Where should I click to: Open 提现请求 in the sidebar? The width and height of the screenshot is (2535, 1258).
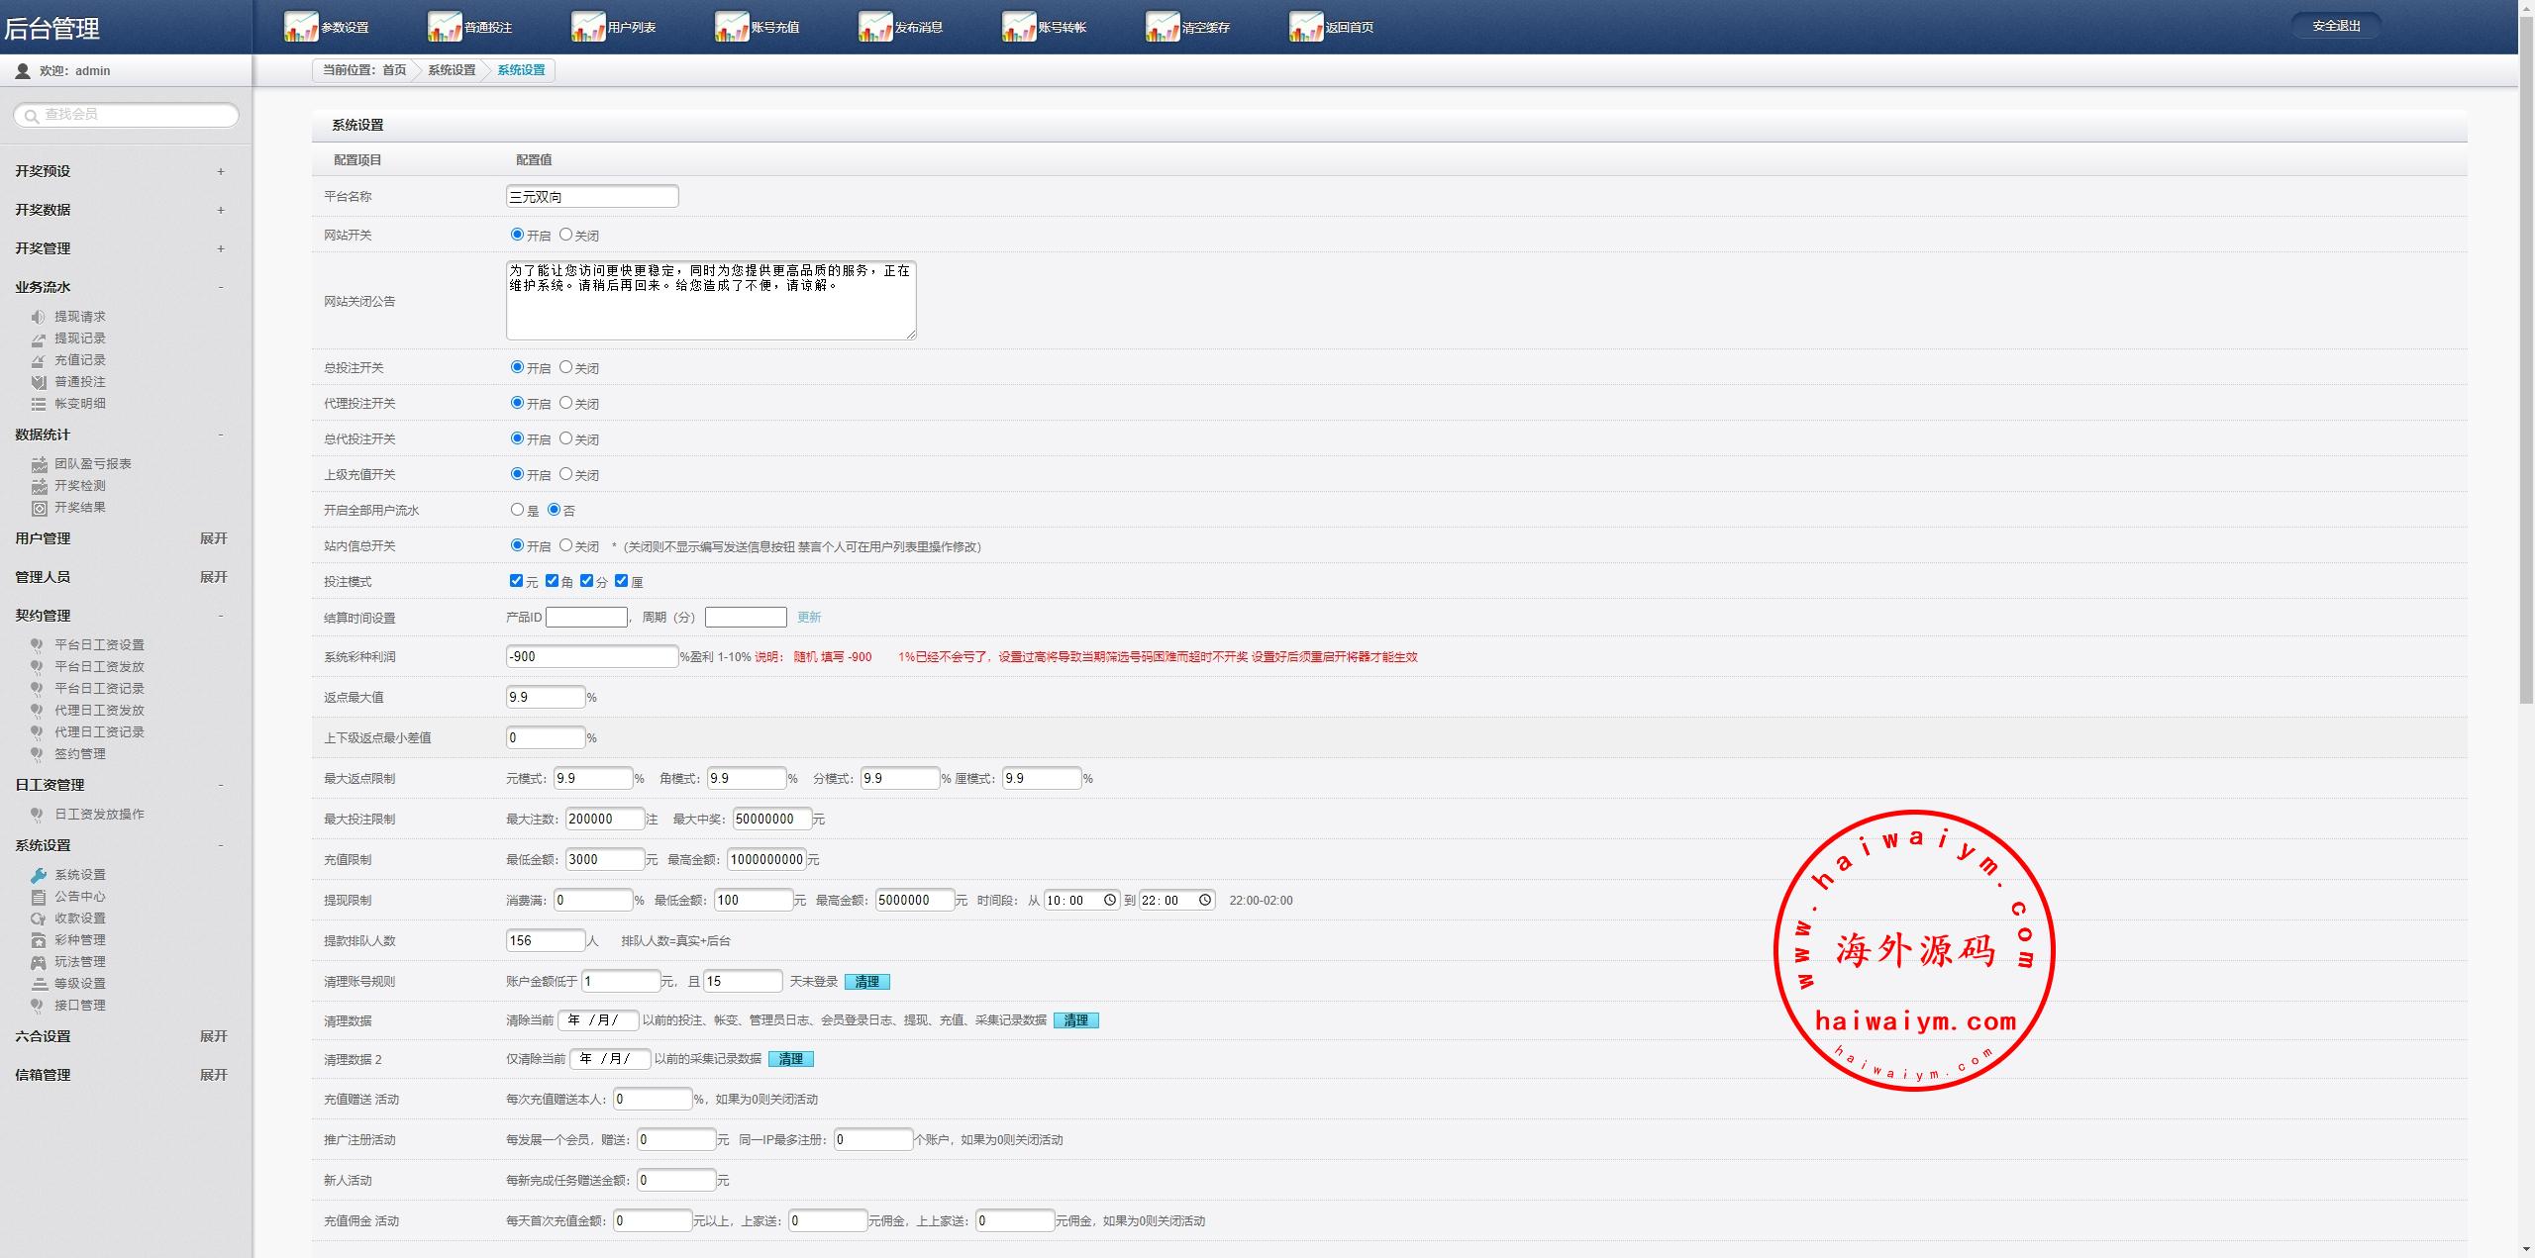(79, 317)
